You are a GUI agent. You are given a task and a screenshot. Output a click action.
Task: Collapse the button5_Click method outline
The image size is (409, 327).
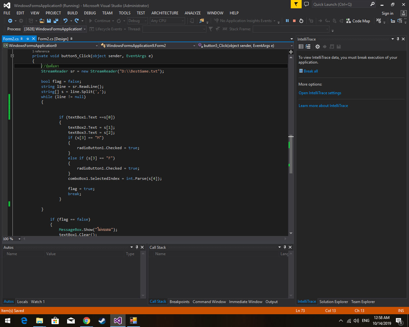(12, 56)
